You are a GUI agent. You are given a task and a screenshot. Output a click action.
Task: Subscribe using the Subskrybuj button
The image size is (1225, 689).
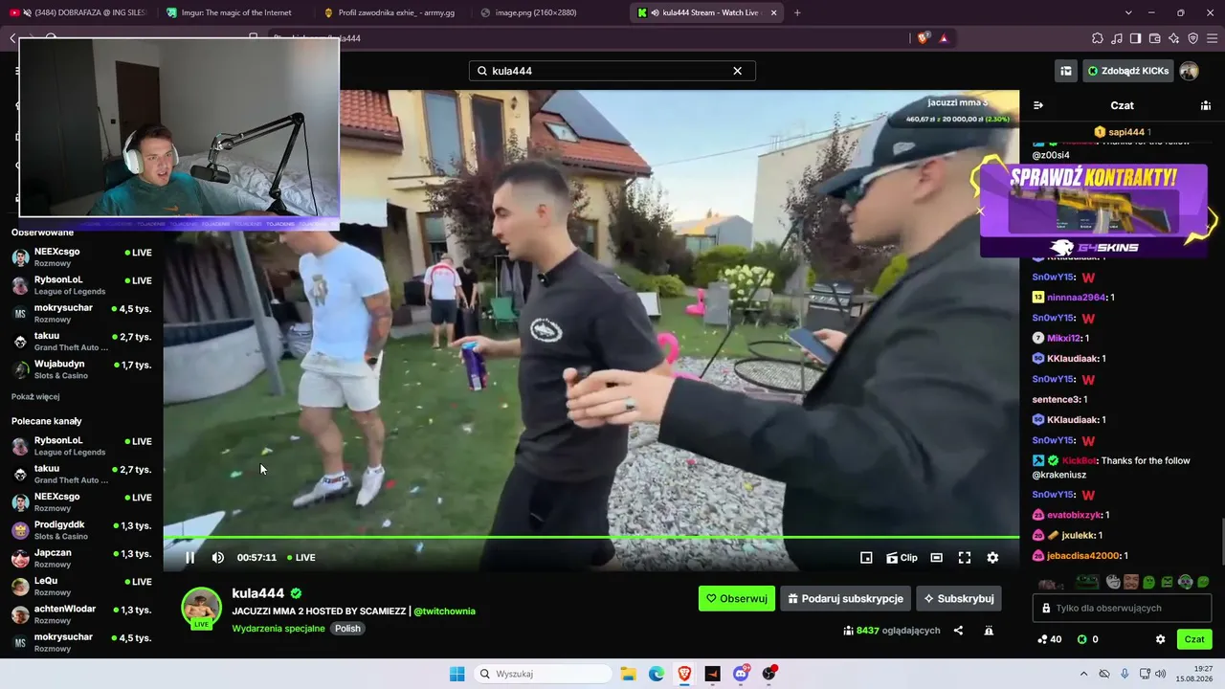coord(959,598)
